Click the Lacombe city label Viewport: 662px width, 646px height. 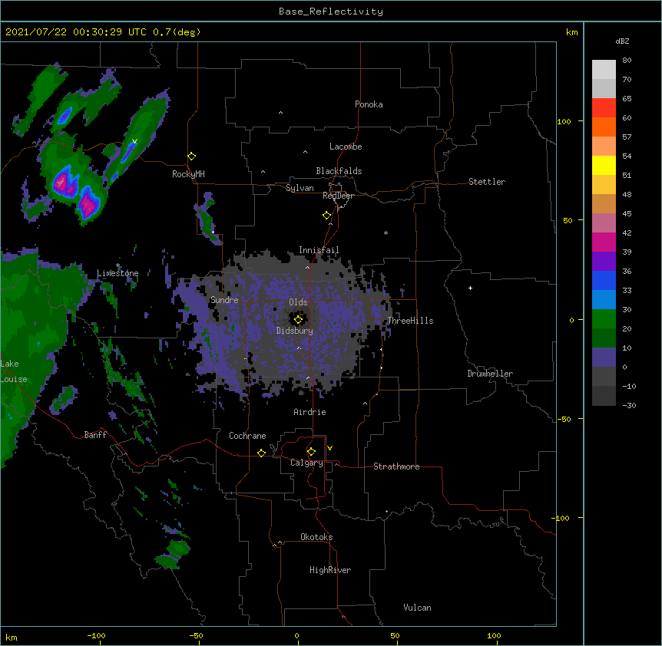pos(346,147)
